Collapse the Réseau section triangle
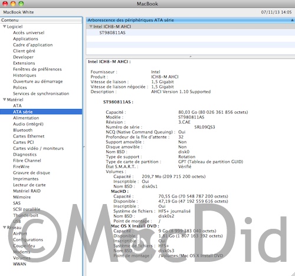Screen dimensions: 295x276 click(5, 227)
